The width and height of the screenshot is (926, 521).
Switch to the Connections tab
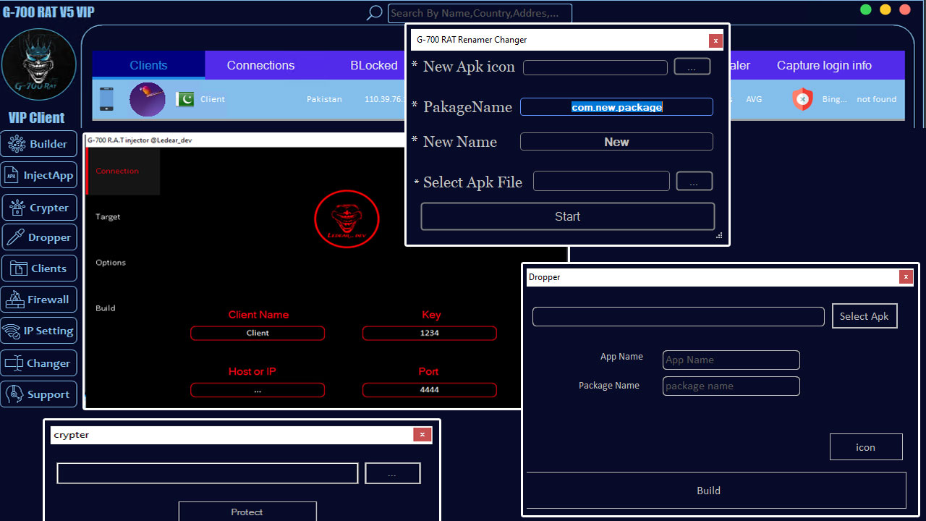coord(260,65)
